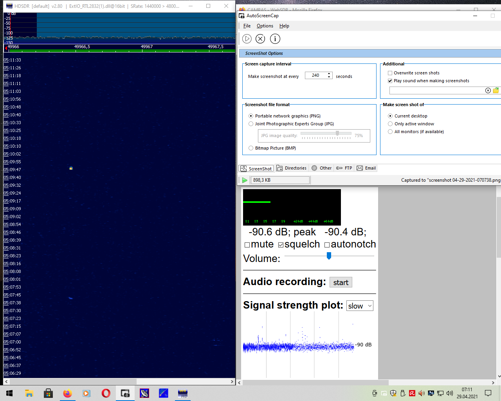The height and width of the screenshot is (401, 501).
Task: Open the Options menu
Action: [265, 26]
